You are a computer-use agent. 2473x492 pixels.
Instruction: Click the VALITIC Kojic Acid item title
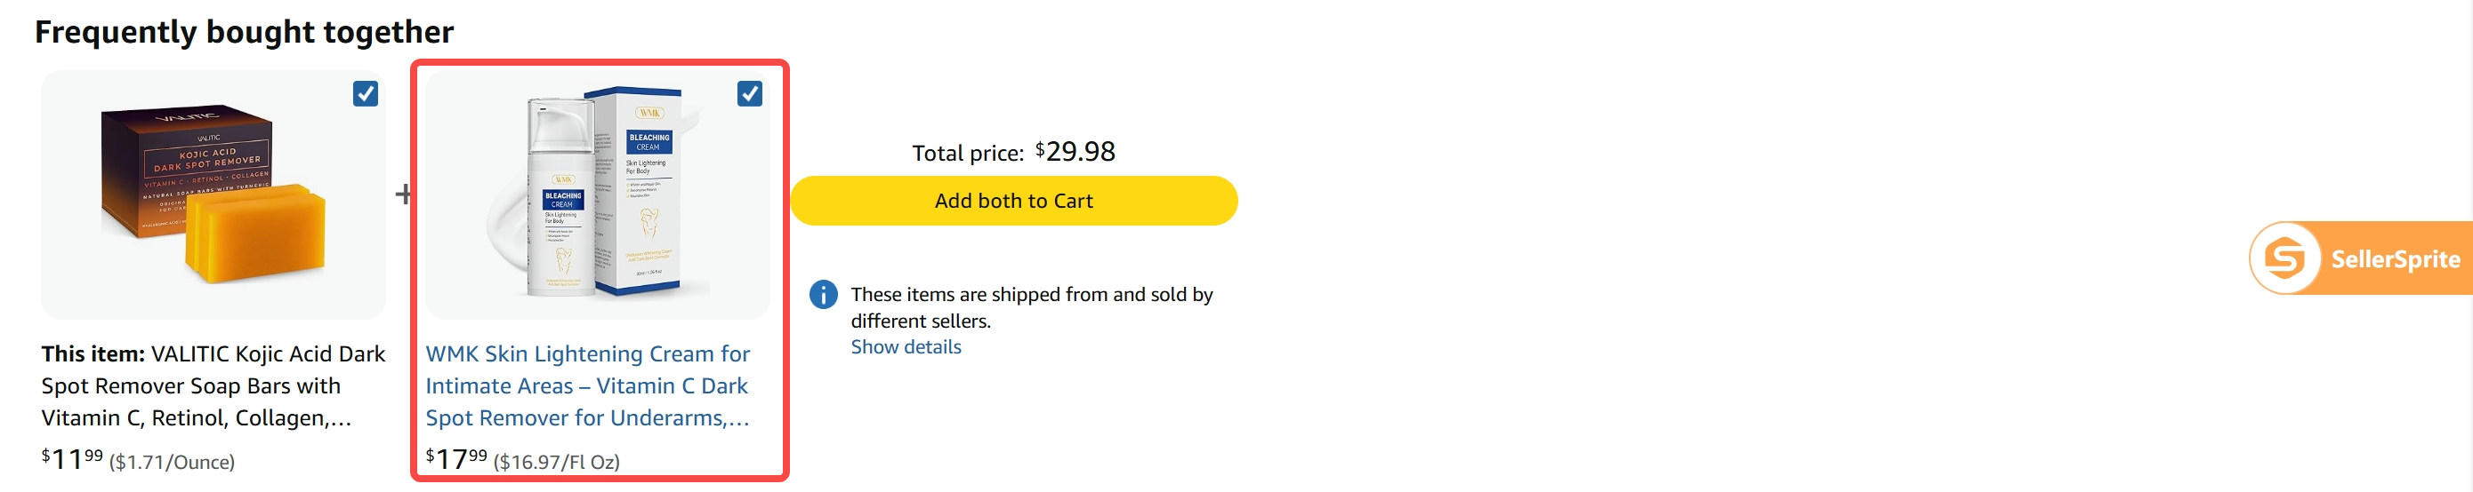click(213, 385)
